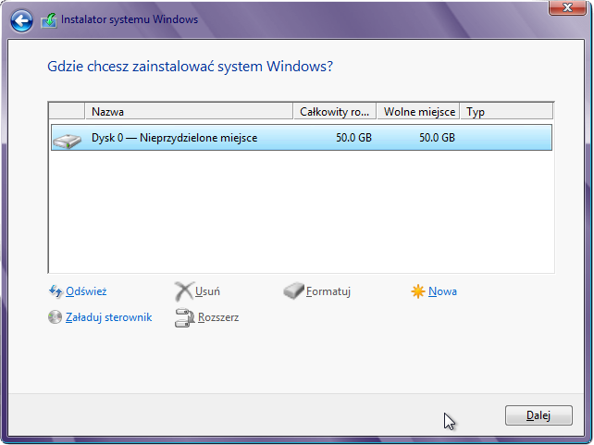Click the format drive icon beside Formatuj

(293, 290)
